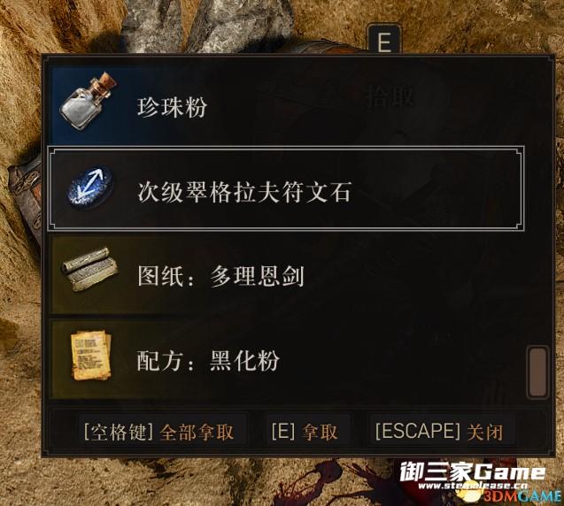Click the 全部拿取 take all button
Screen dimensions: 564x506
tap(197, 432)
